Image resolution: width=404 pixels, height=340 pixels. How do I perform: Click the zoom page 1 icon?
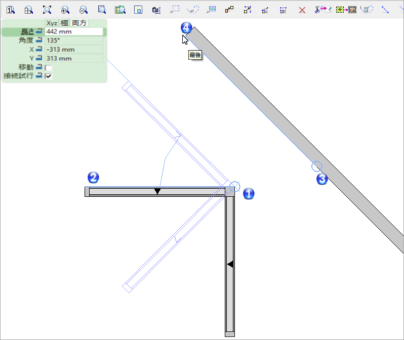[11, 10]
